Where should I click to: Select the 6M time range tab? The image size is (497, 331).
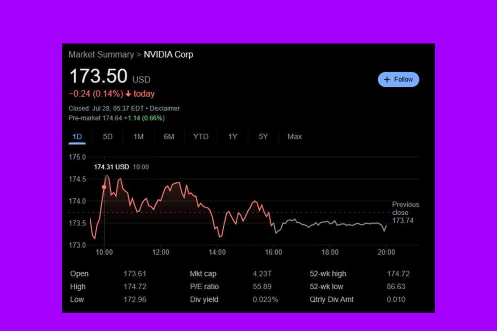click(169, 137)
